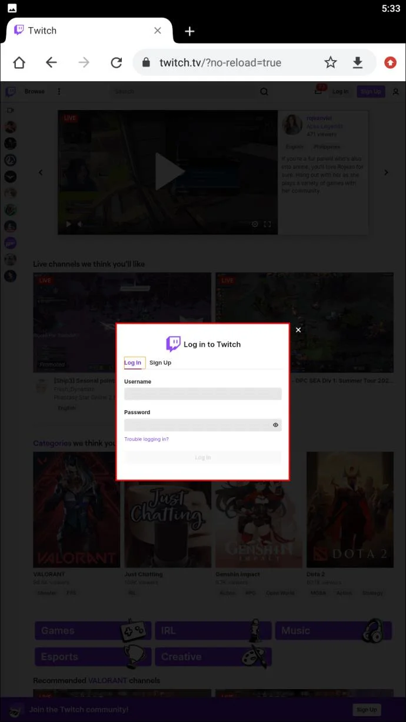Click the disabled Log In submit button
Screen dimensions: 406x722
203,457
